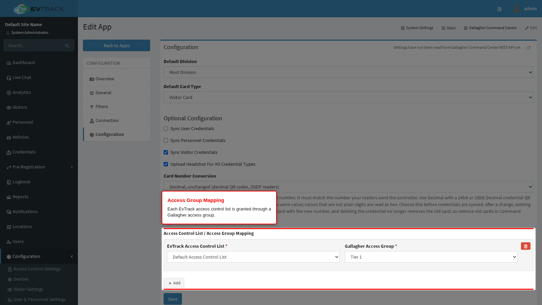The width and height of the screenshot is (542, 305).
Task: Click the Notifications chat icon in sidebar
Action: tap(9, 212)
